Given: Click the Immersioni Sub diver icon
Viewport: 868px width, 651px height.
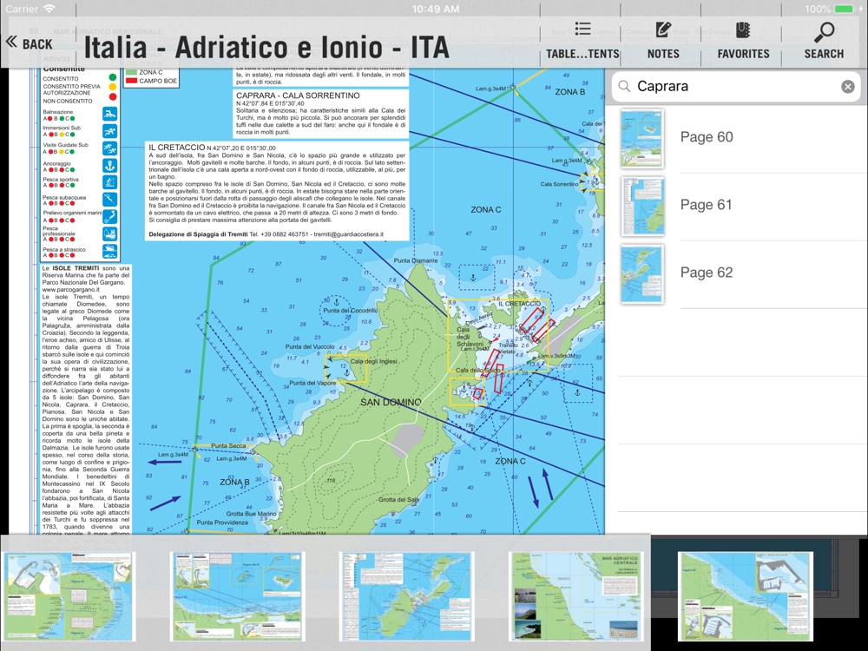Looking at the screenshot, I should click(109, 131).
